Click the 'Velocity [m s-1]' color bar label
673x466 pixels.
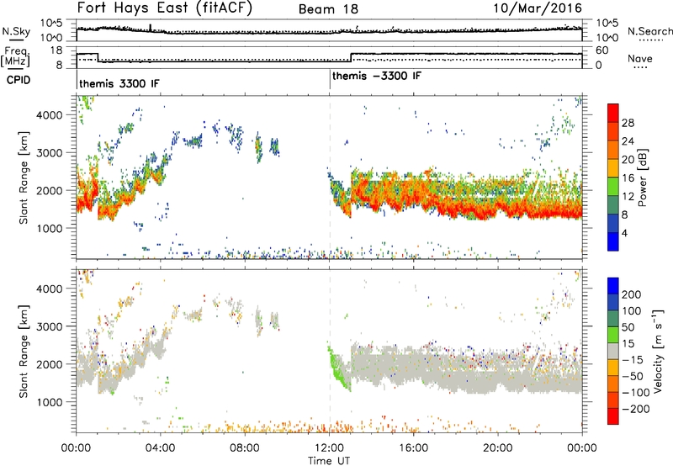tap(658, 351)
